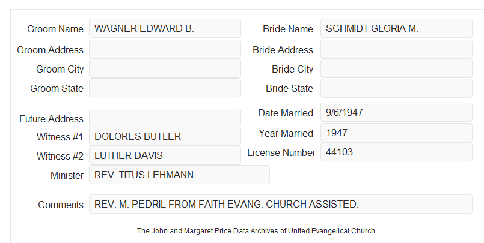
Task: Click the Bride City input box
Action: coord(396,68)
